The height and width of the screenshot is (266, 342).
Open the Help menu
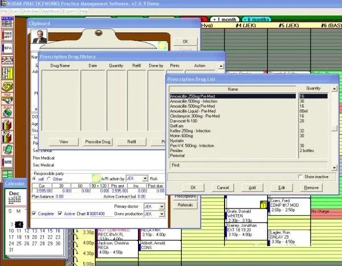click(x=84, y=11)
